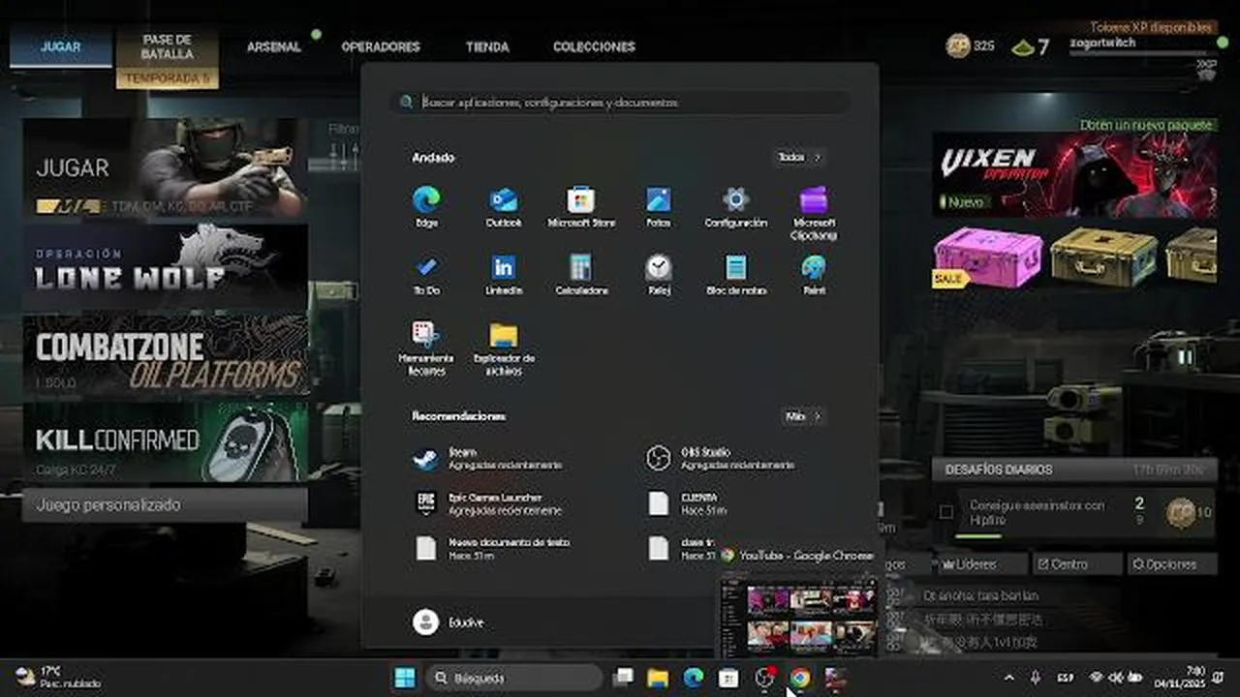Click the taskbar Búsqueda search box
The width and height of the screenshot is (1240, 697).
(514, 678)
